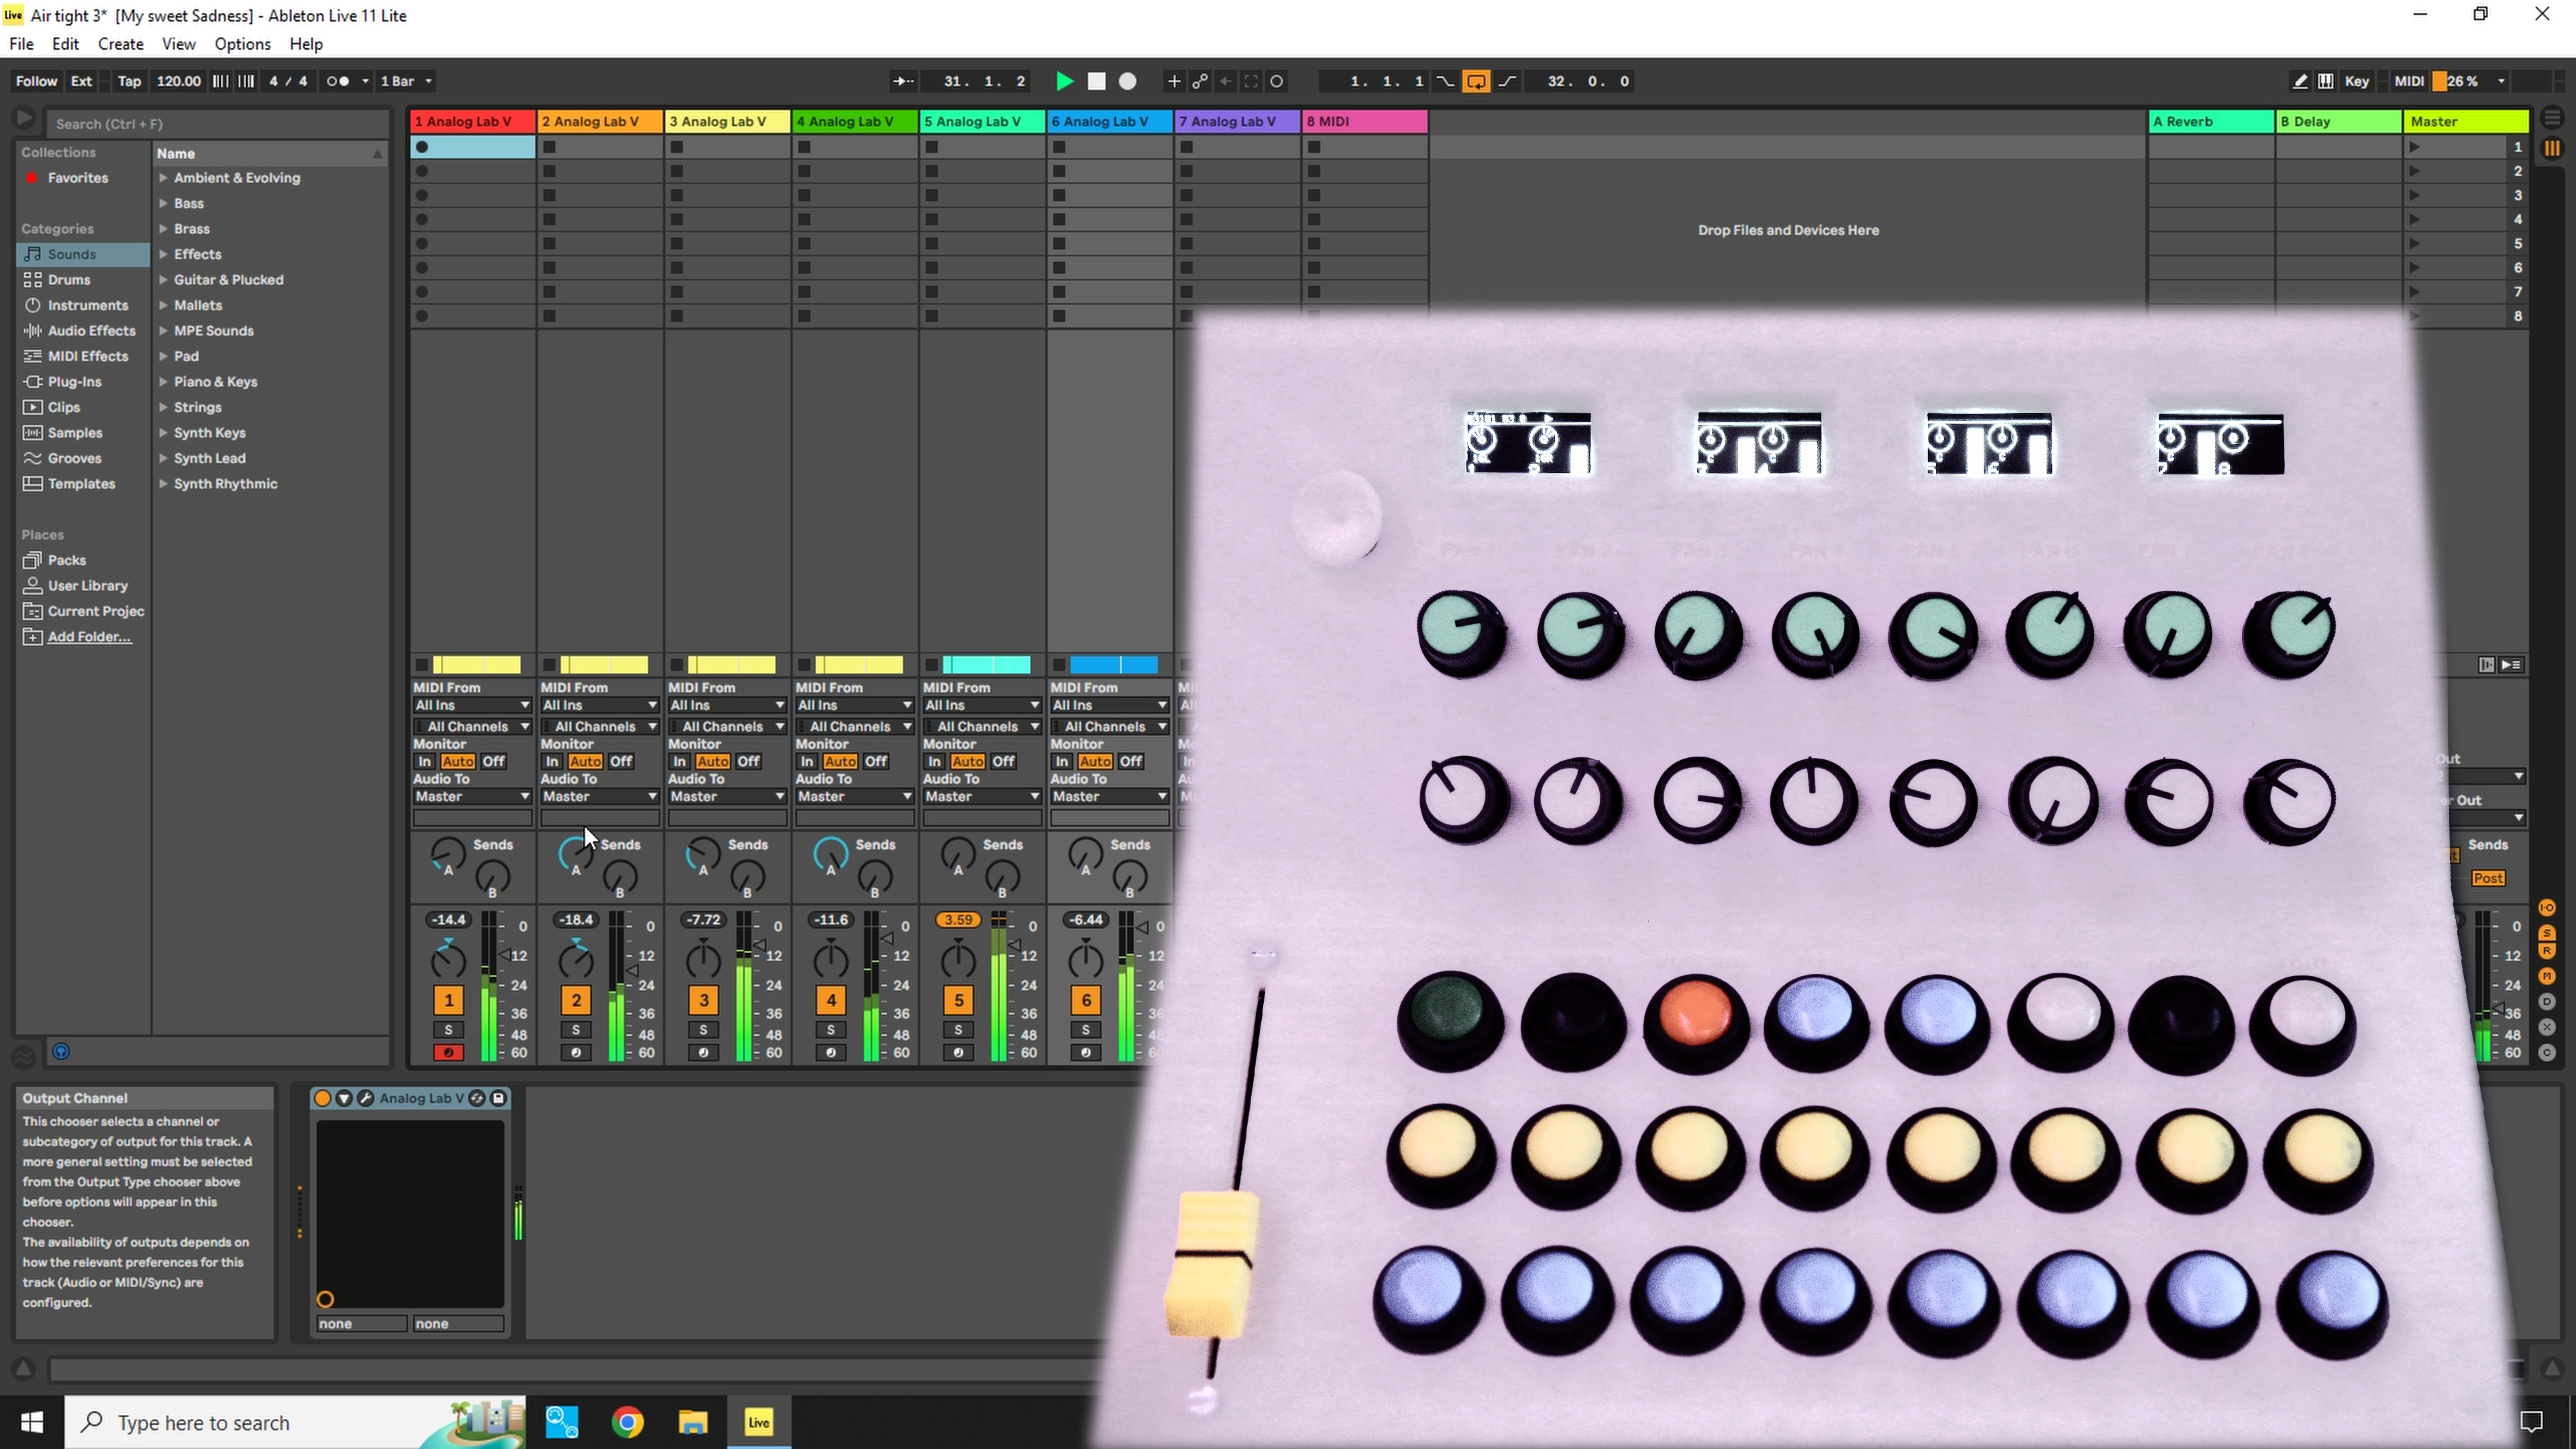Image resolution: width=2576 pixels, height=1449 pixels.
Task: Enable the metronome
Action: click(x=339, y=81)
